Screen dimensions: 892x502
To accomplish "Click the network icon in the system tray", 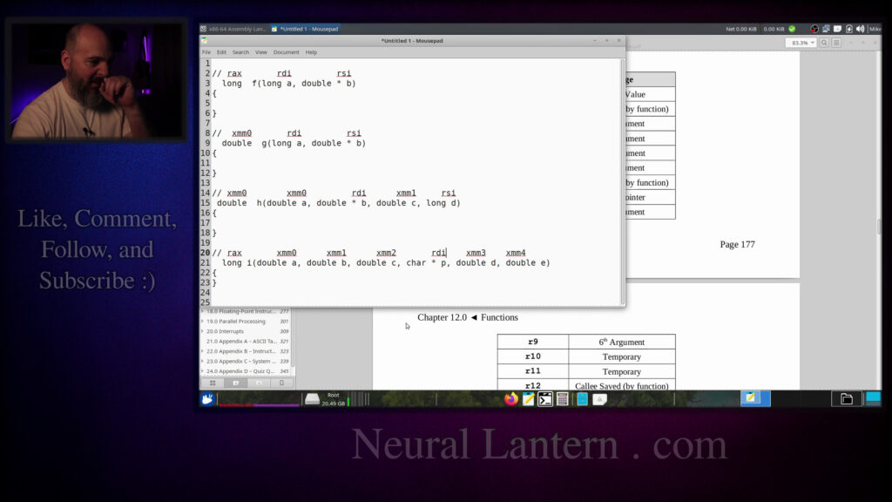I will [825, 28].
